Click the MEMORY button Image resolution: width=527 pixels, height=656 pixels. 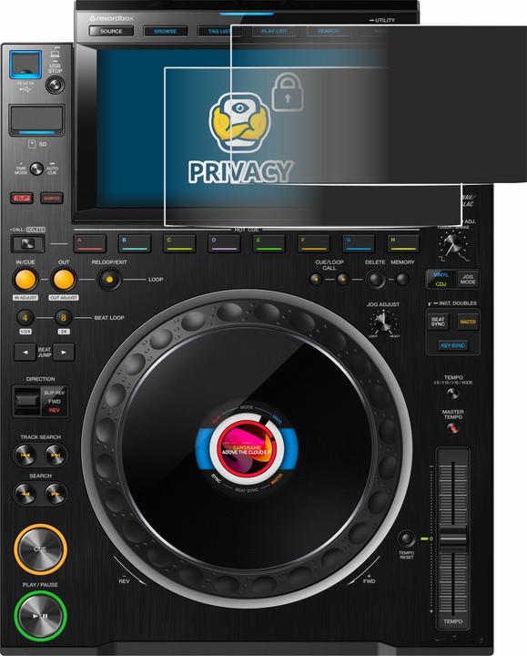[x=402, y=279]
